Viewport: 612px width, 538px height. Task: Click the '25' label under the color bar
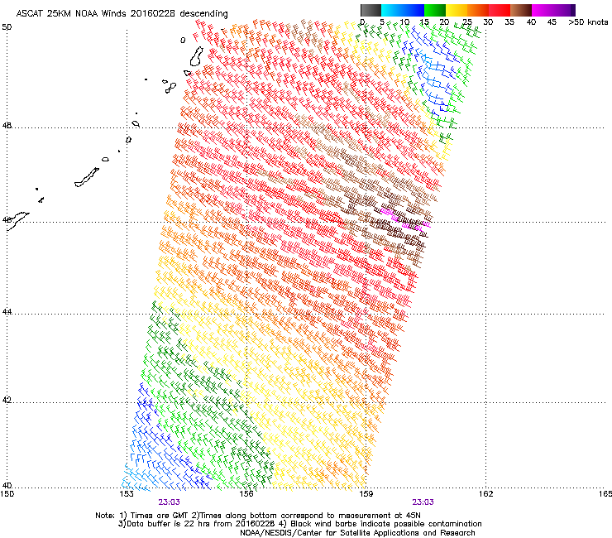coord(466,22)
